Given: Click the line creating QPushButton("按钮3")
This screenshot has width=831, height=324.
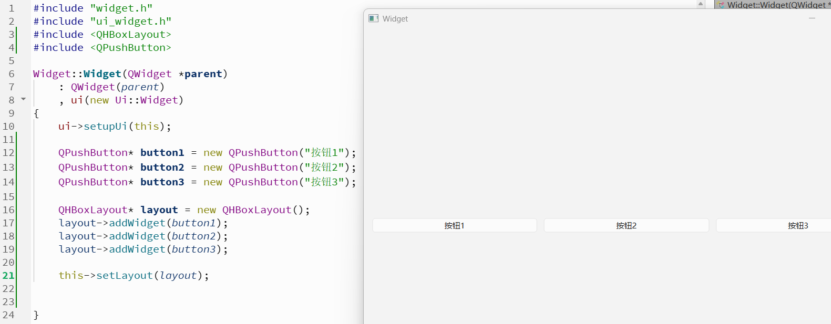Looking at the screenshot, I should coord(207,182).
